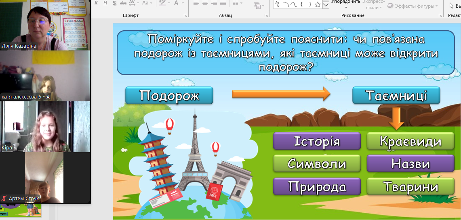Viewport: 461px width, 220px height.
Task: Open the Эффекты фигуры dropdown
Action: [x=413, y=6]
